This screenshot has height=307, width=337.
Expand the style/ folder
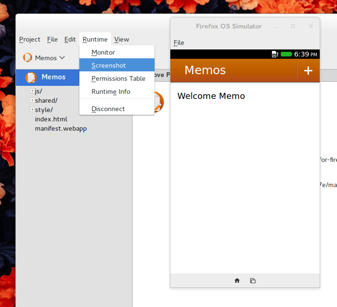32,110
